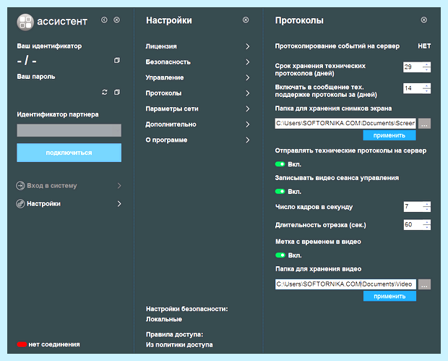
Task: Browse for video storage folder
Action: [425, 284]
